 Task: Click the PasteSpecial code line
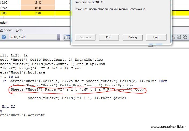tap(77, 98)
